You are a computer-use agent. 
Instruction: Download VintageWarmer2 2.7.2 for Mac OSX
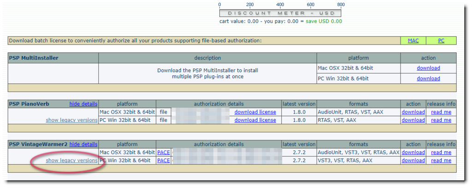pos(413,152)
